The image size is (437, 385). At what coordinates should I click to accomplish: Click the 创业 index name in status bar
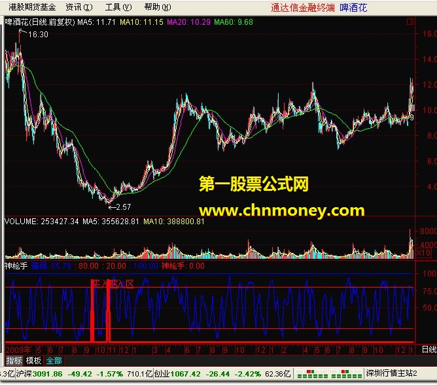[162, 374]
